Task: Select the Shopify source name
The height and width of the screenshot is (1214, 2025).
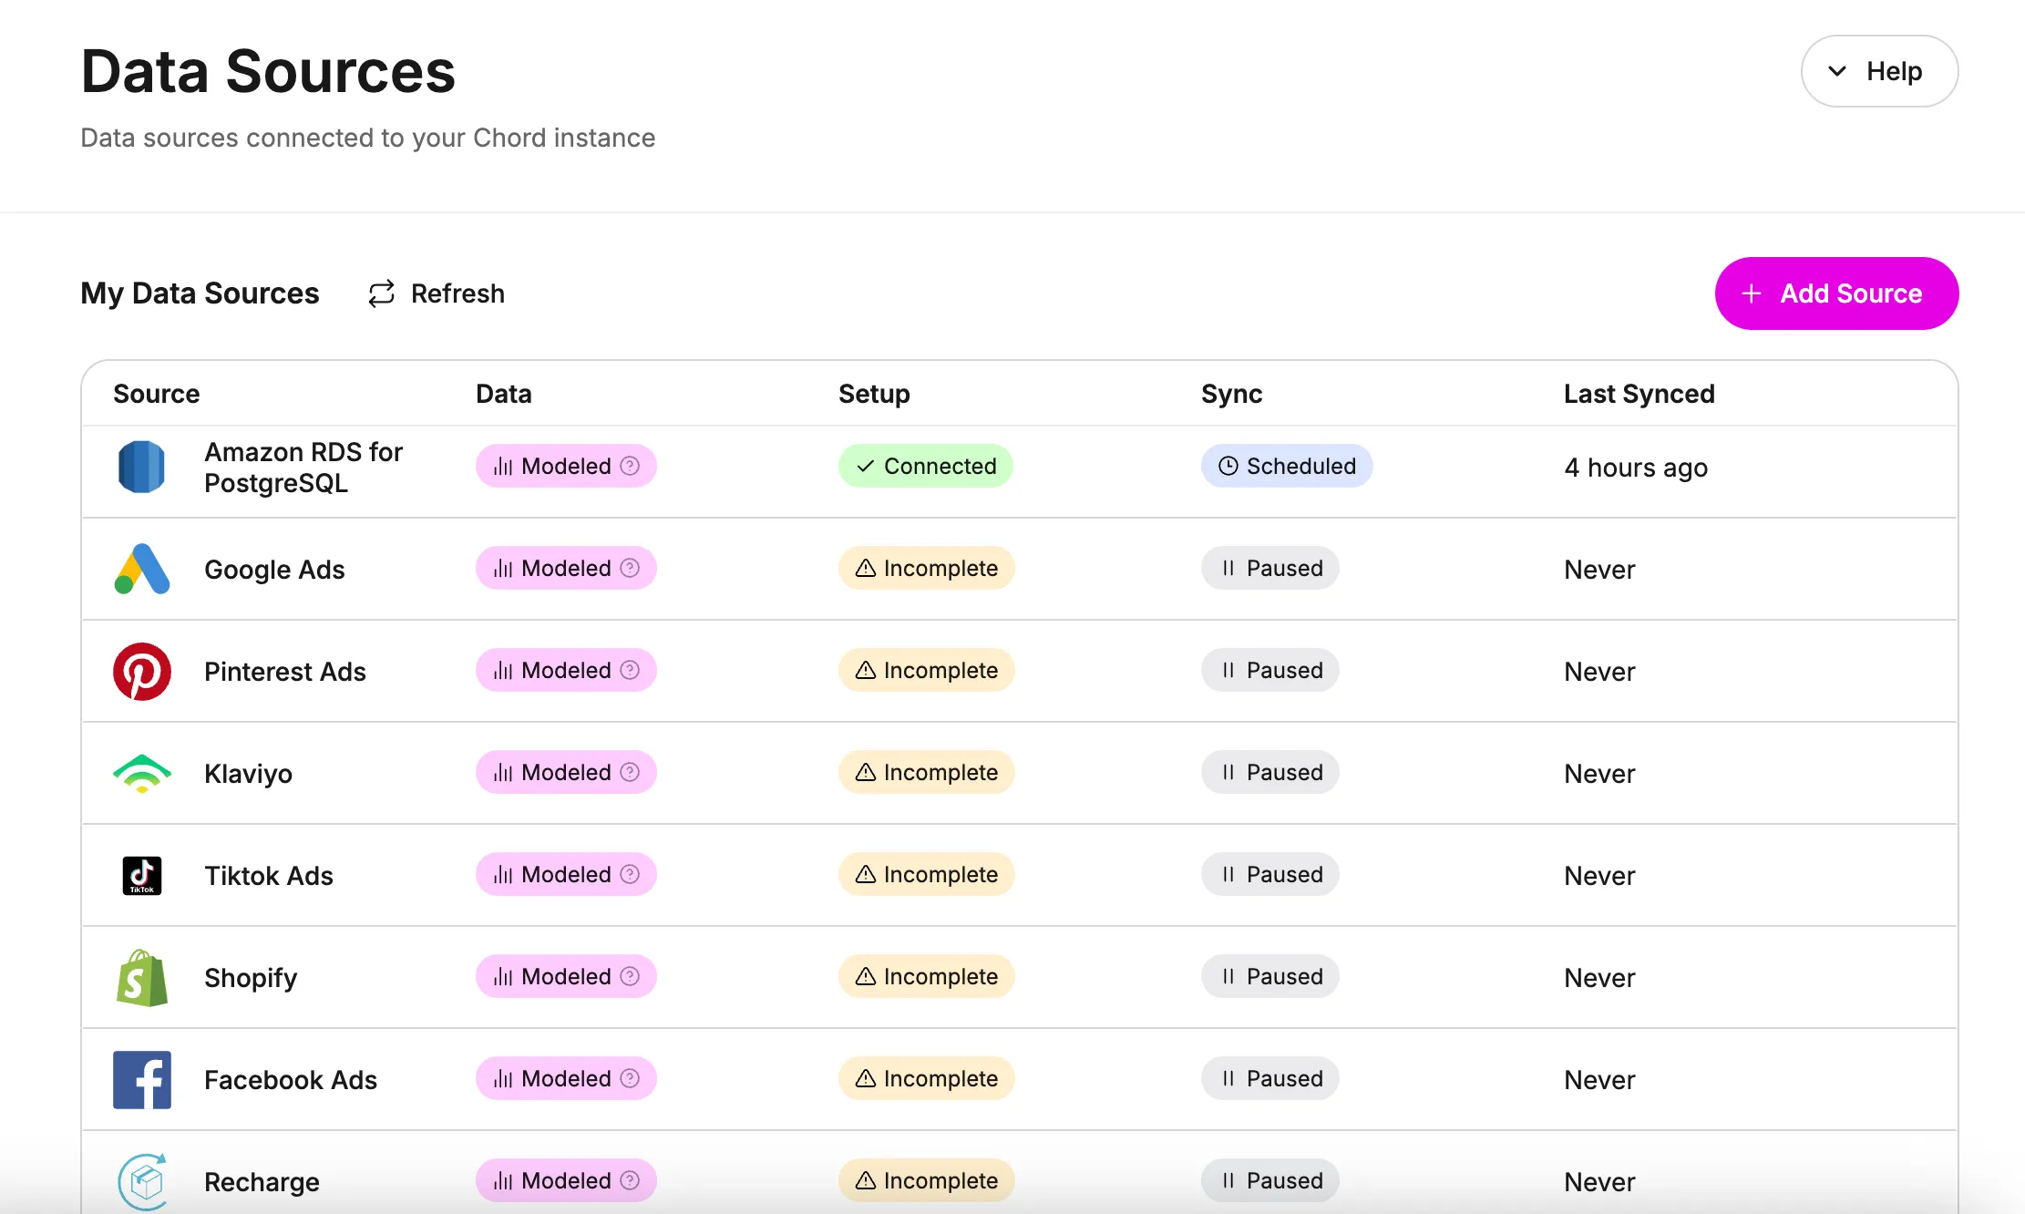Action: pos(251,978)
